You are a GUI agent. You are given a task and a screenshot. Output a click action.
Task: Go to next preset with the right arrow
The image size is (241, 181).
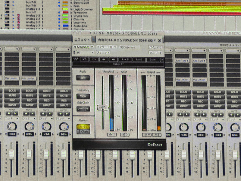(113, 59)
